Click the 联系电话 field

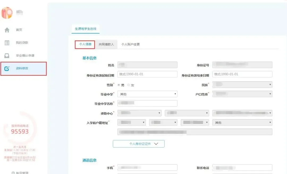tap(242, 168)
